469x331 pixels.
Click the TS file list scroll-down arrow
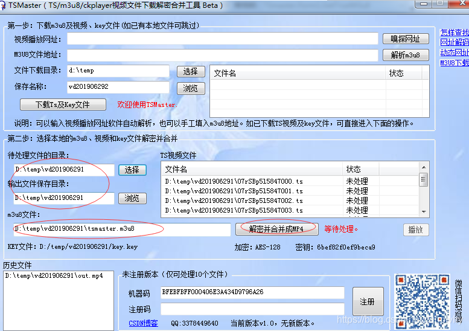424,211
